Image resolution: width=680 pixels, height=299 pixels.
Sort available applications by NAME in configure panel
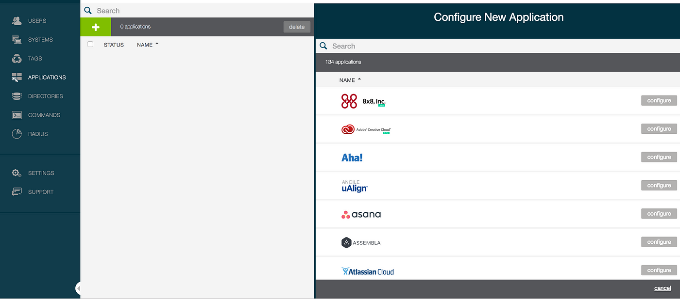[x=350, y=80]
